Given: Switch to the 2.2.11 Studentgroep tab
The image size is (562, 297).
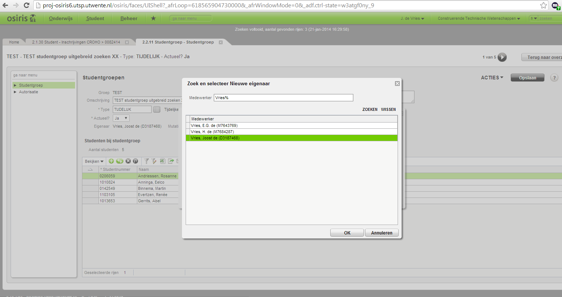Looking at the screenshot, I should point(178,42).
